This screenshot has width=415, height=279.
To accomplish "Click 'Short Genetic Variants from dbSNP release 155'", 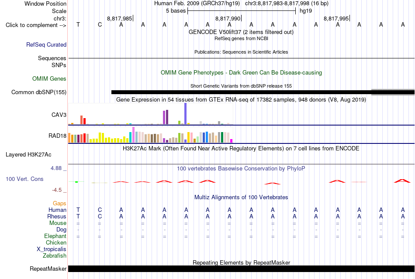I will 241,86.
